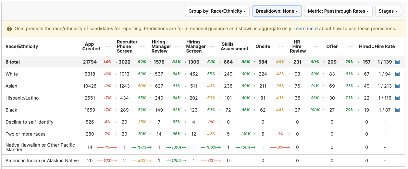Follow the Learn more link
Viewport: 408px width, 169px height.
tap(305, 29)
